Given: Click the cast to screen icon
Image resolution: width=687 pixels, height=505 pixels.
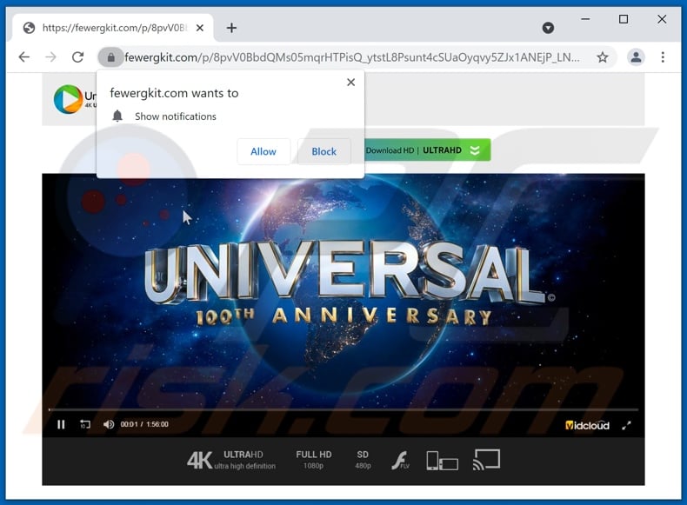Looking at the screenshot, I should (x=486, y=460).
